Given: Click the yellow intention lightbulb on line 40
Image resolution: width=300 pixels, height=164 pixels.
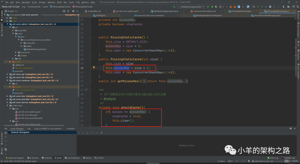Looking at the screenshot, I should pos(94,68).
